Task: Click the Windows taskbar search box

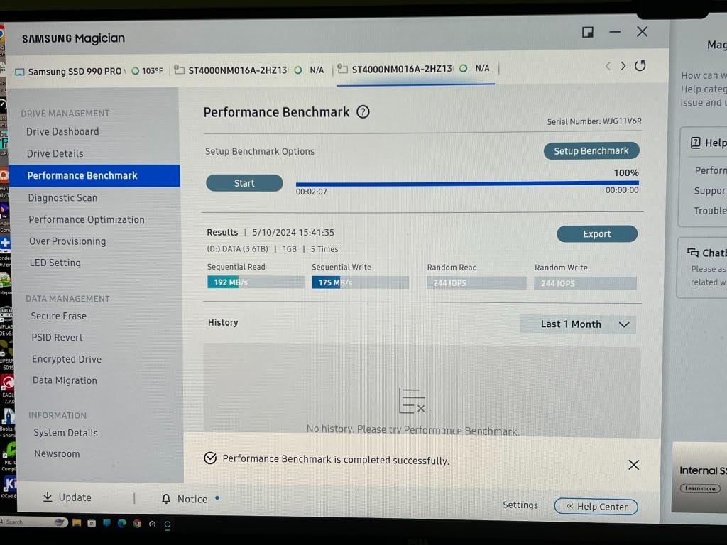Action: 34,522
